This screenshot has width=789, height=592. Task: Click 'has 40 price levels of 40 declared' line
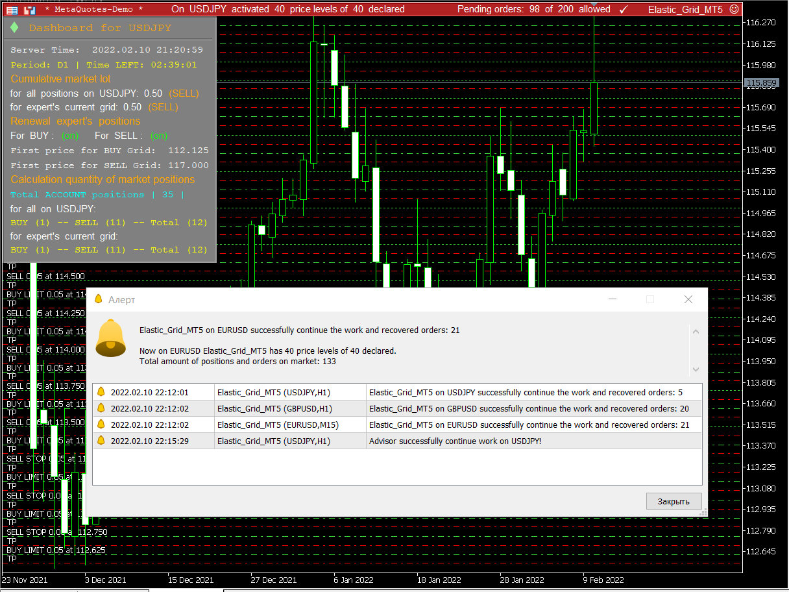267,351
